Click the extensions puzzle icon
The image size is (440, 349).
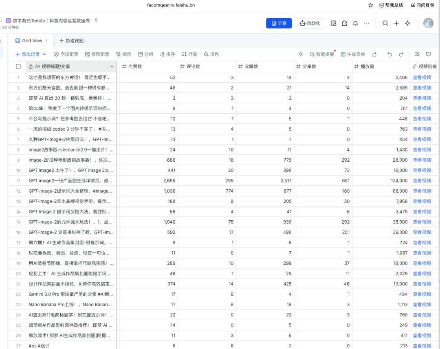[x=344, y=23]
